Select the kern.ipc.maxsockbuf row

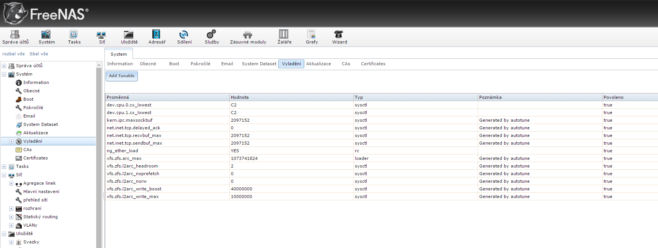point(382,120)
